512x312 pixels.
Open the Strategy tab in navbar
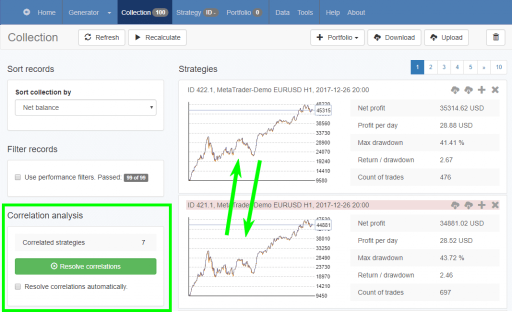(188, 12)
